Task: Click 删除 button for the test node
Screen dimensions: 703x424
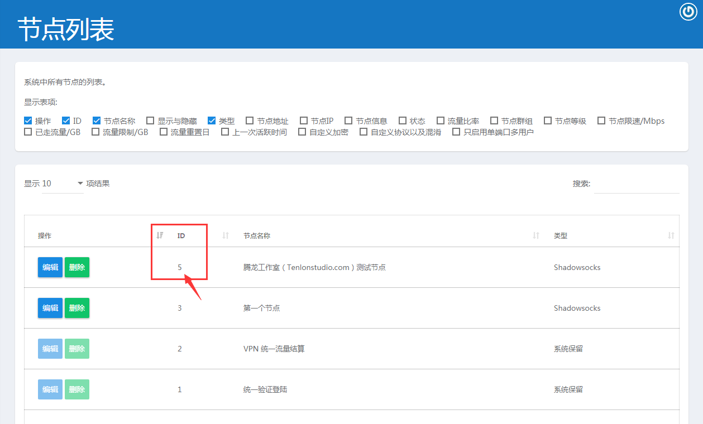Action: click(x=76, y=267)
